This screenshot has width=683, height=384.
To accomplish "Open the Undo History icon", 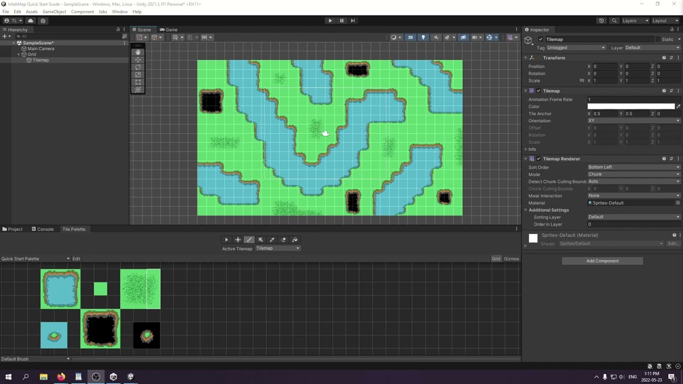I will 601,21.
